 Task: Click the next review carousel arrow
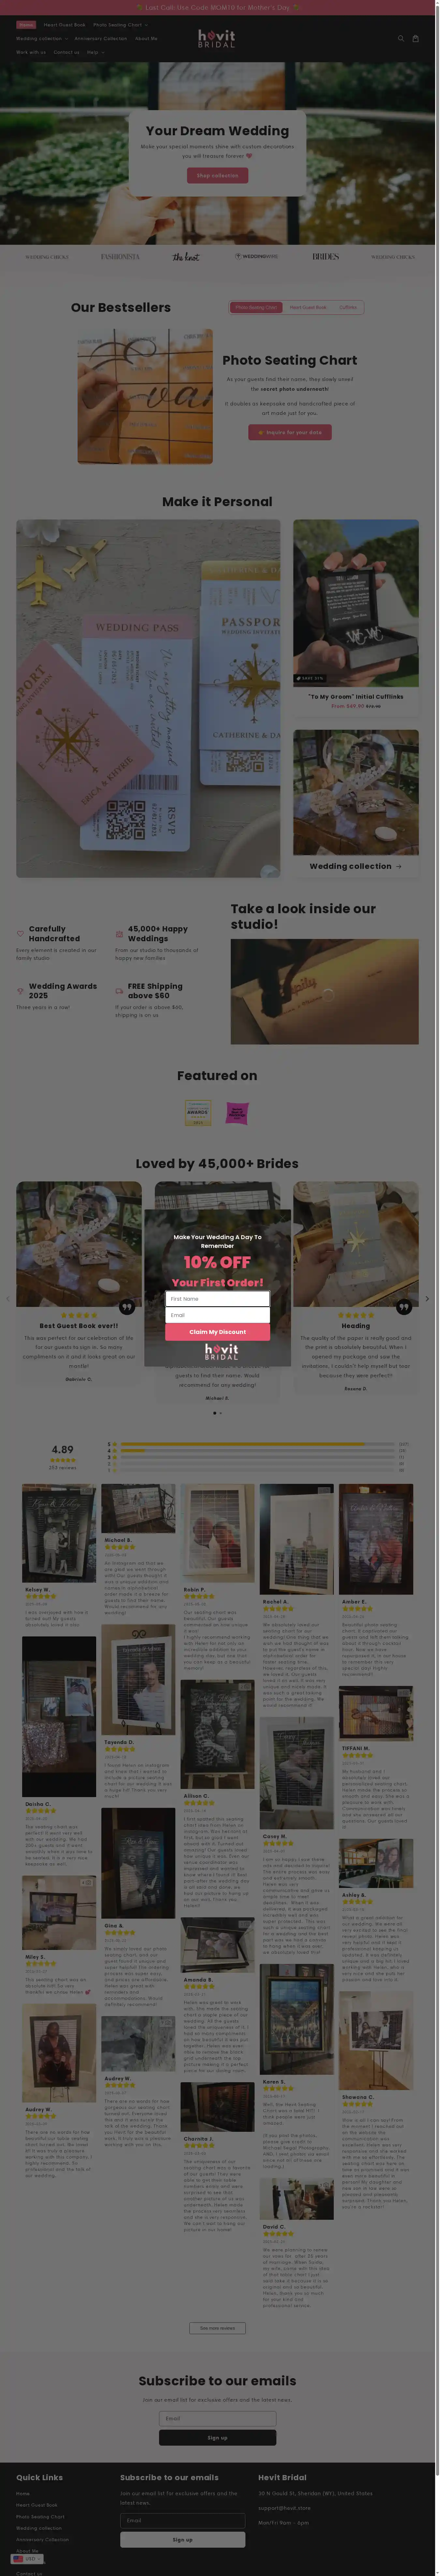click(427, 1299)
